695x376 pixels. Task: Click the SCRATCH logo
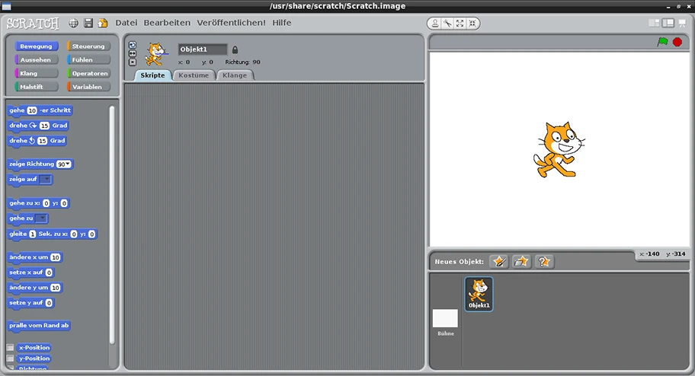point(32,23)
